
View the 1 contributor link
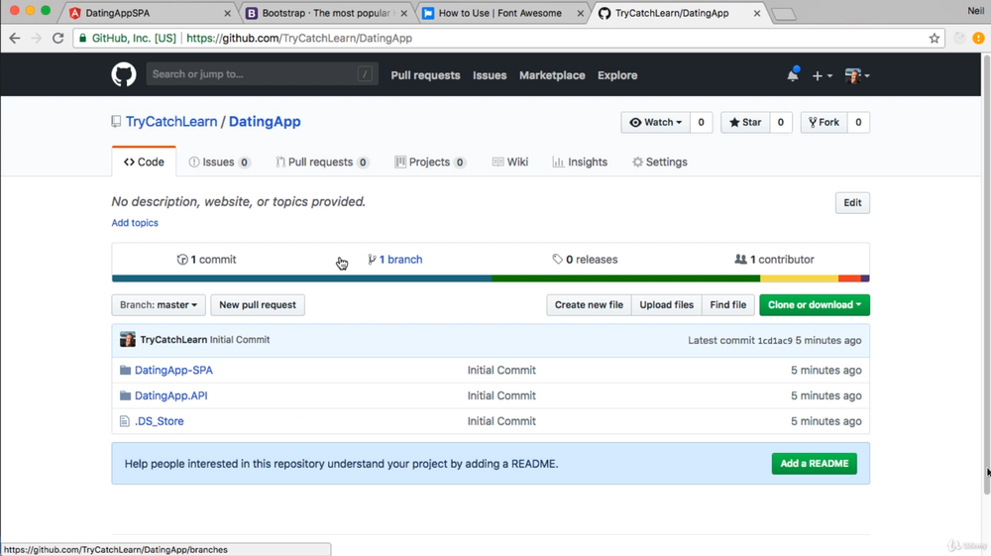pyautogui.click(x=774, y=259)
